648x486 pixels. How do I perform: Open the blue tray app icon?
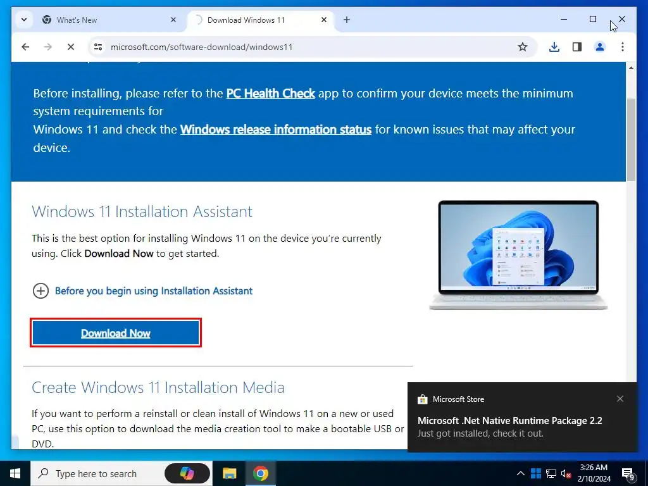click(536, 473)
